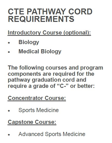
Task: Select the REQUIREMENTS heading word
Action: (41, 19)
